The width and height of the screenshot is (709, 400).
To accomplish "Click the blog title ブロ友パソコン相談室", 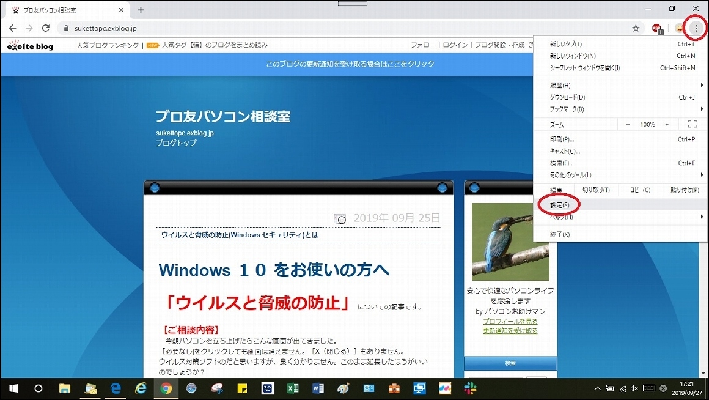I will coord(223,117).
